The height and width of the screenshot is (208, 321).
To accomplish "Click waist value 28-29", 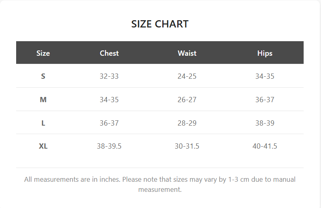I will point(187,123).
